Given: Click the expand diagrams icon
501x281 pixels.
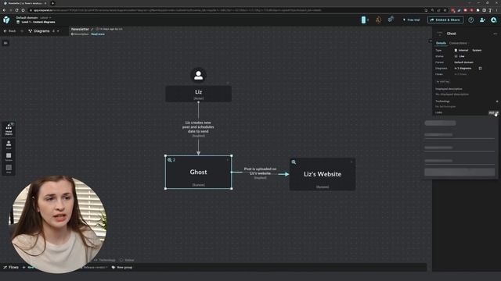Looking at the screenshot, I should tap(480, 68).
